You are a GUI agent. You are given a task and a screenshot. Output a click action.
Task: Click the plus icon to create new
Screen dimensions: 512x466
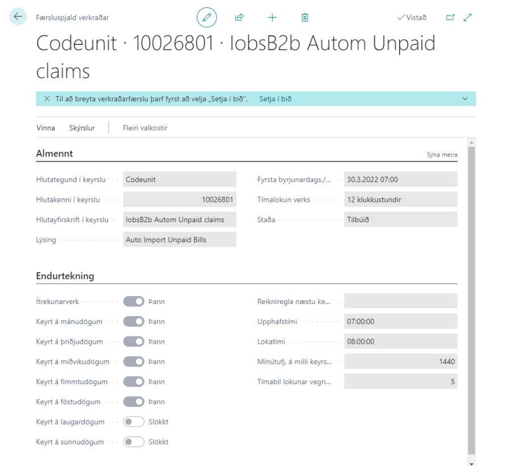tap(272, 18)
